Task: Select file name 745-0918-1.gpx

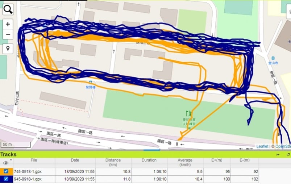Action: (28, 172)
